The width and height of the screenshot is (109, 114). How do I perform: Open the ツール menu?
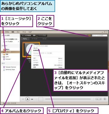pos(24,32)
